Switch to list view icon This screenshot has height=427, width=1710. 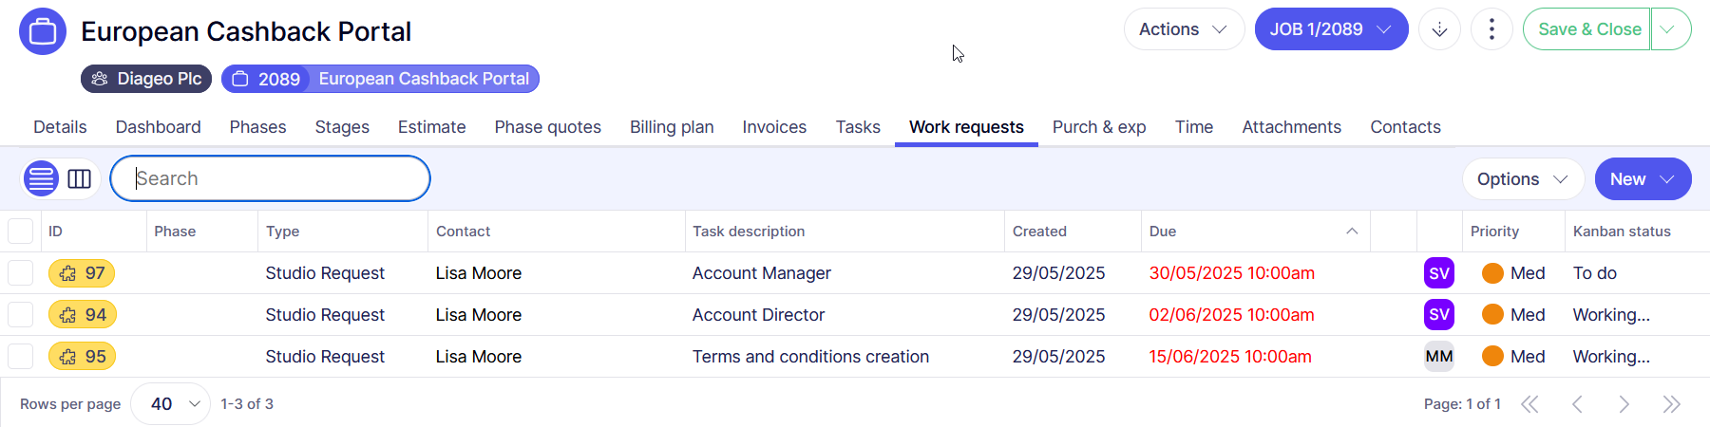[41, 178]
